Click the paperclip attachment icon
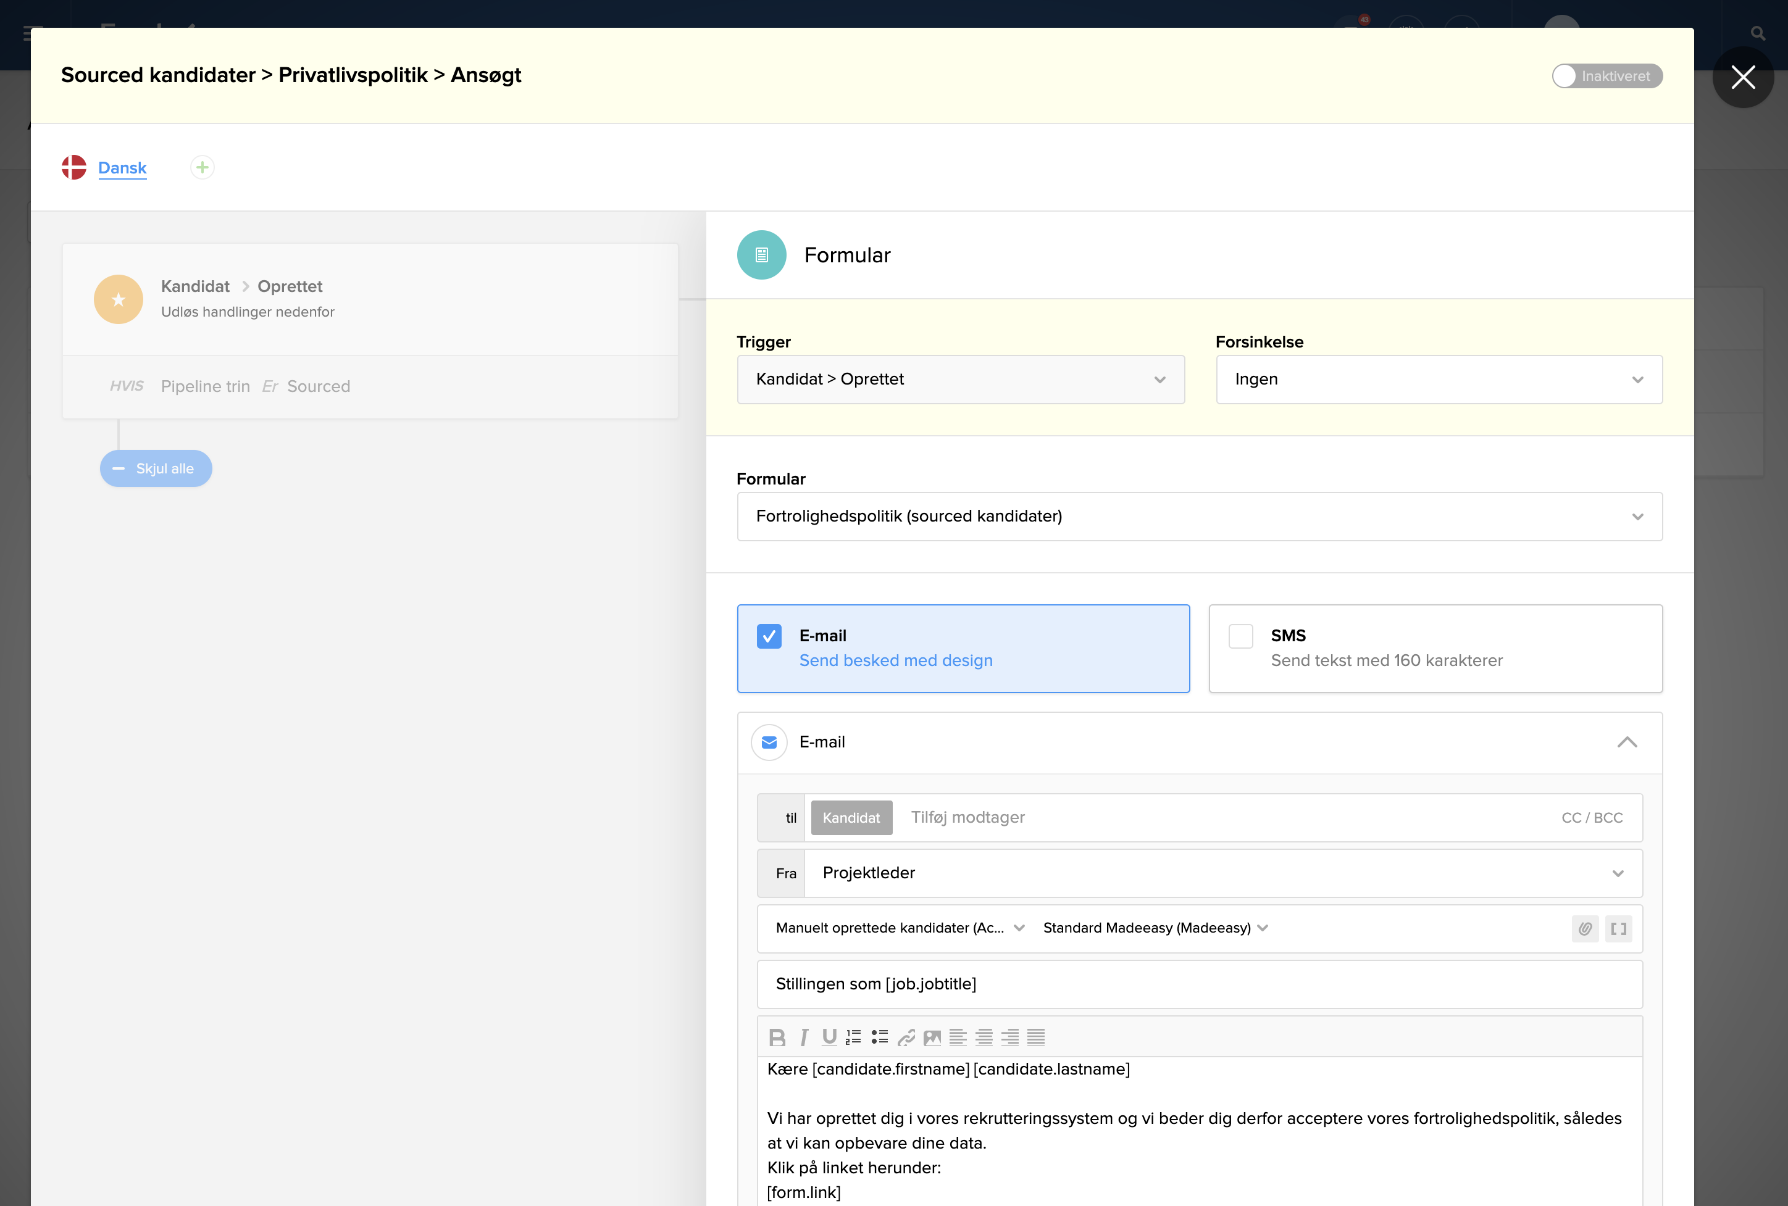The width and height of the screenshot is (1788, 1206). [x=1585, y=928]
